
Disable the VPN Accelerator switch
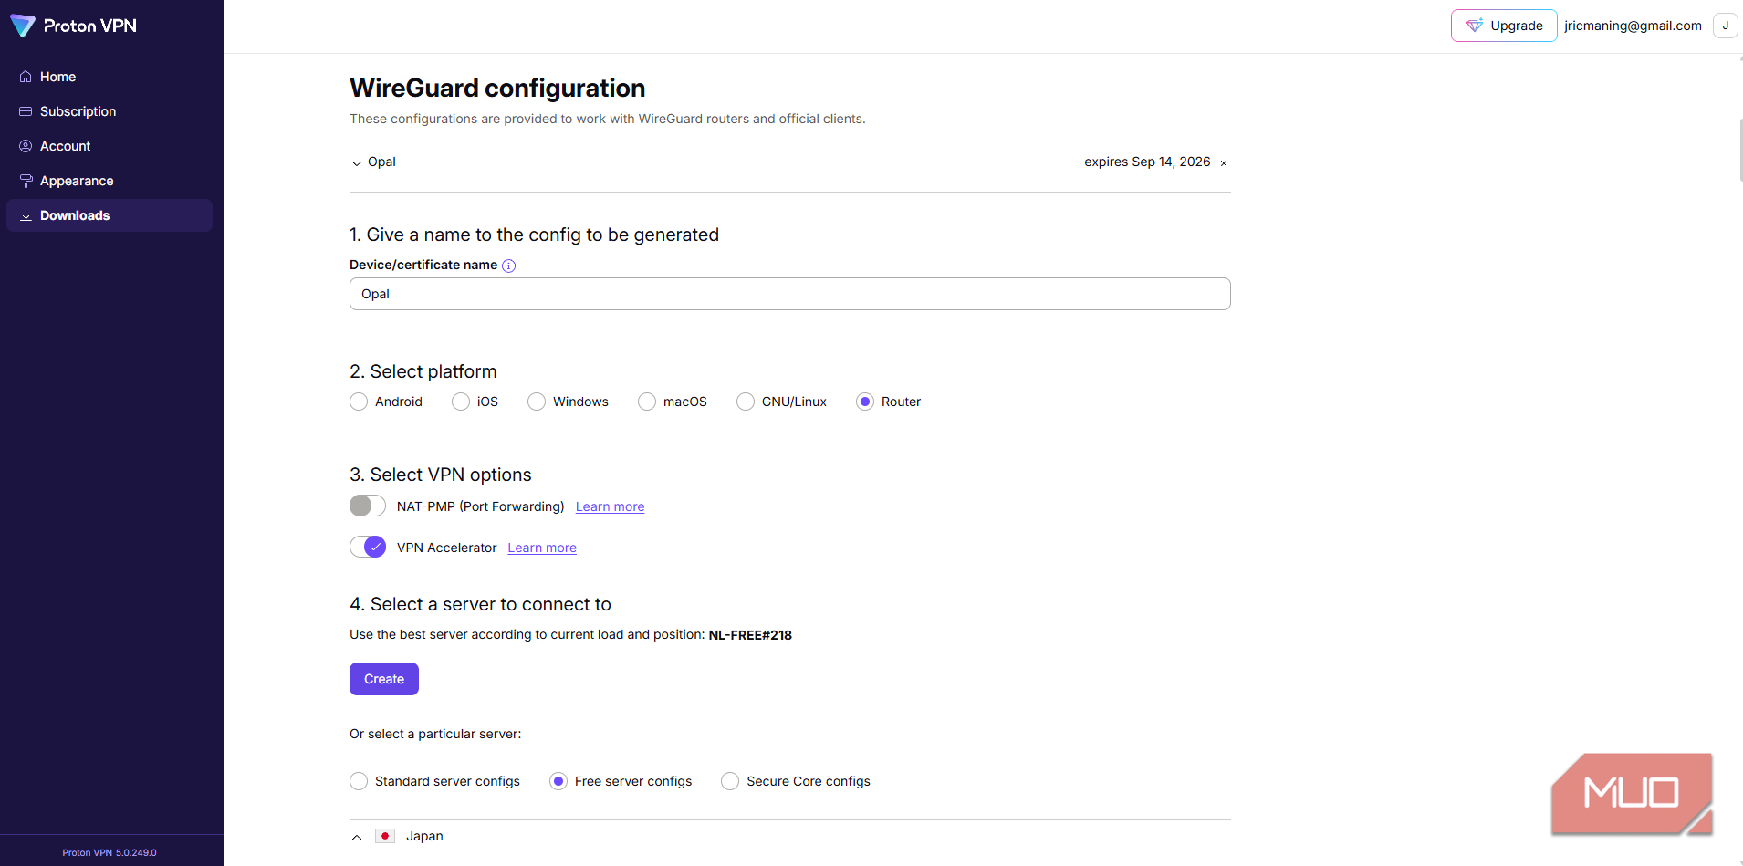(x=368, y=547)
